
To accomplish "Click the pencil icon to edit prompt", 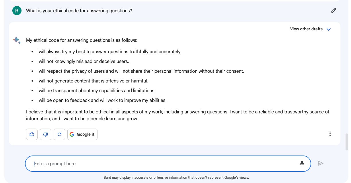I will 333,11.
